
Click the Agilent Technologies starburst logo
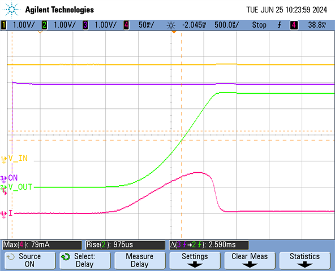tap(11, 10)
